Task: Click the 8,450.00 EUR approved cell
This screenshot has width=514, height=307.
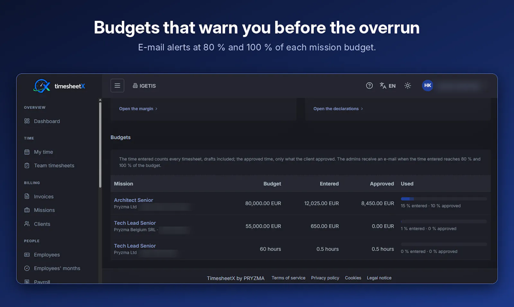Action: 378,203
